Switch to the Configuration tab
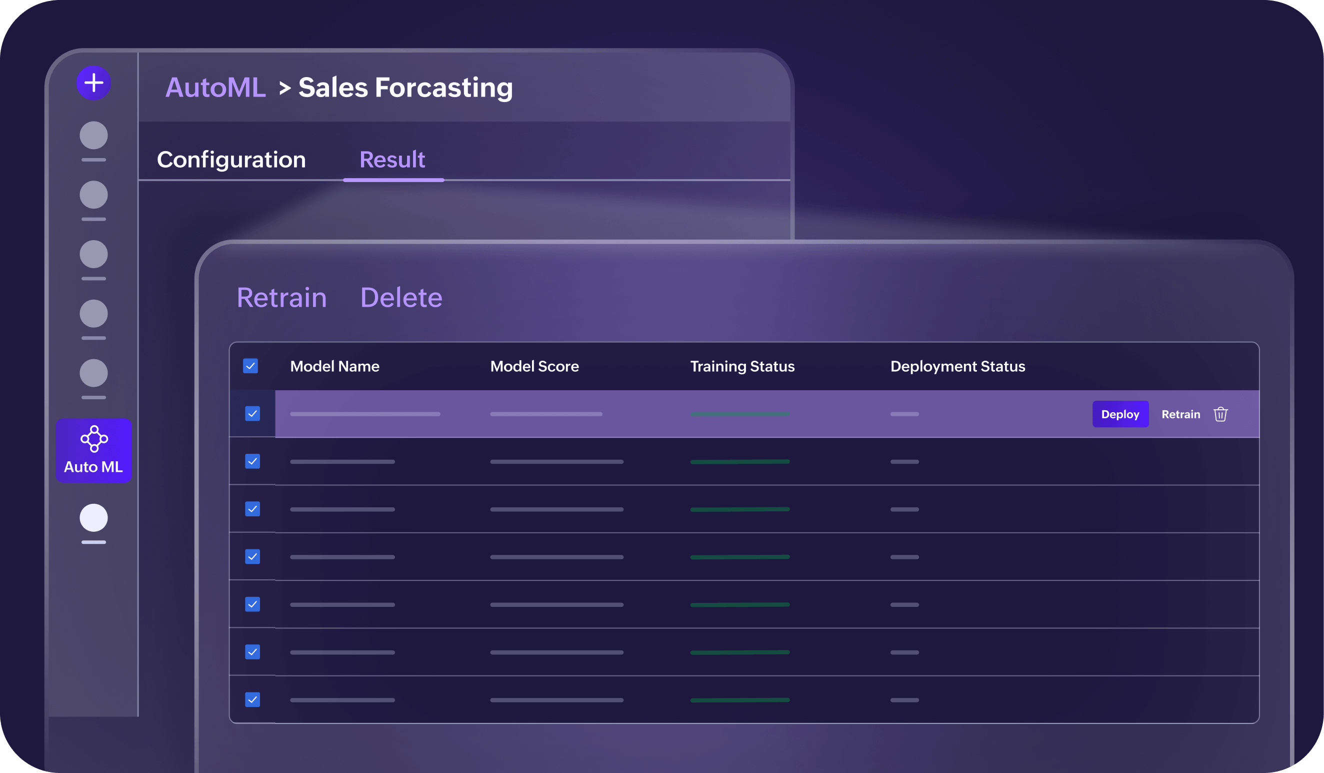The image size is (1324, 773). 231,160
